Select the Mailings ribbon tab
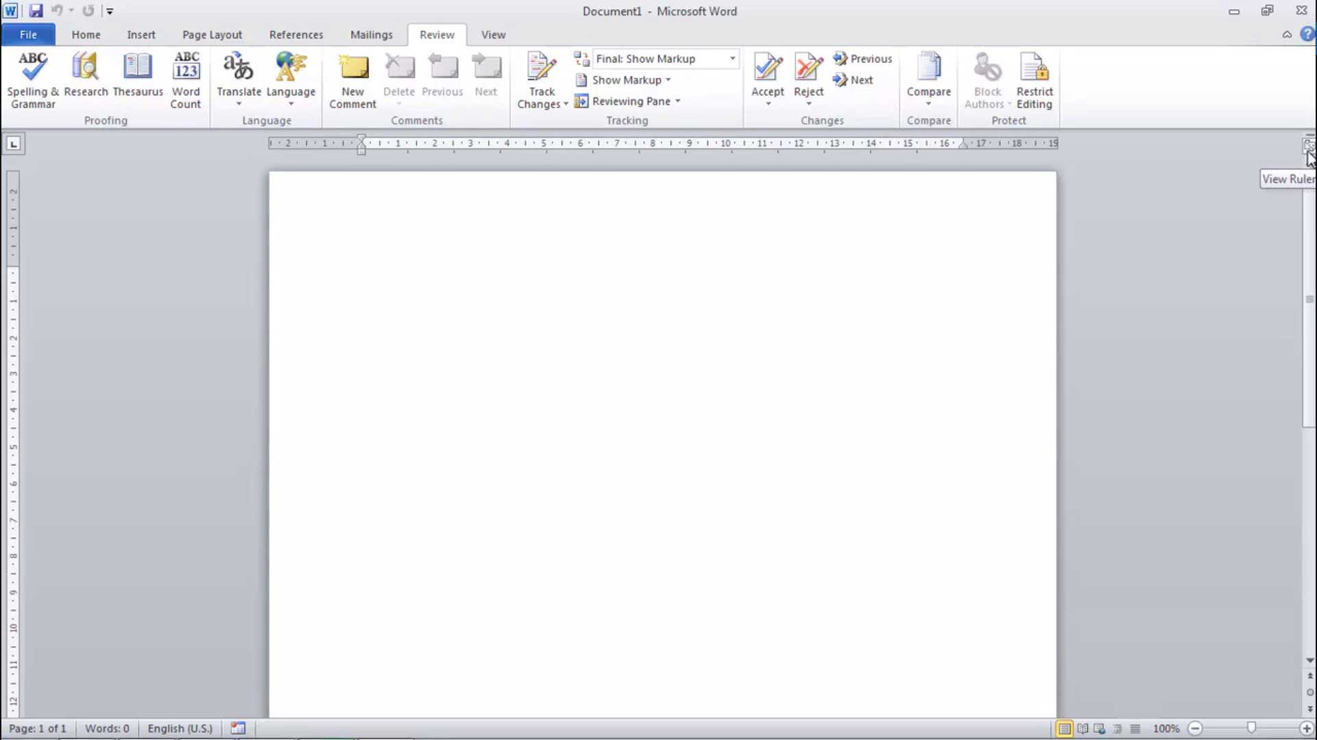The height and width of the screenshot is (740, 1317). [x=371, y=34]
